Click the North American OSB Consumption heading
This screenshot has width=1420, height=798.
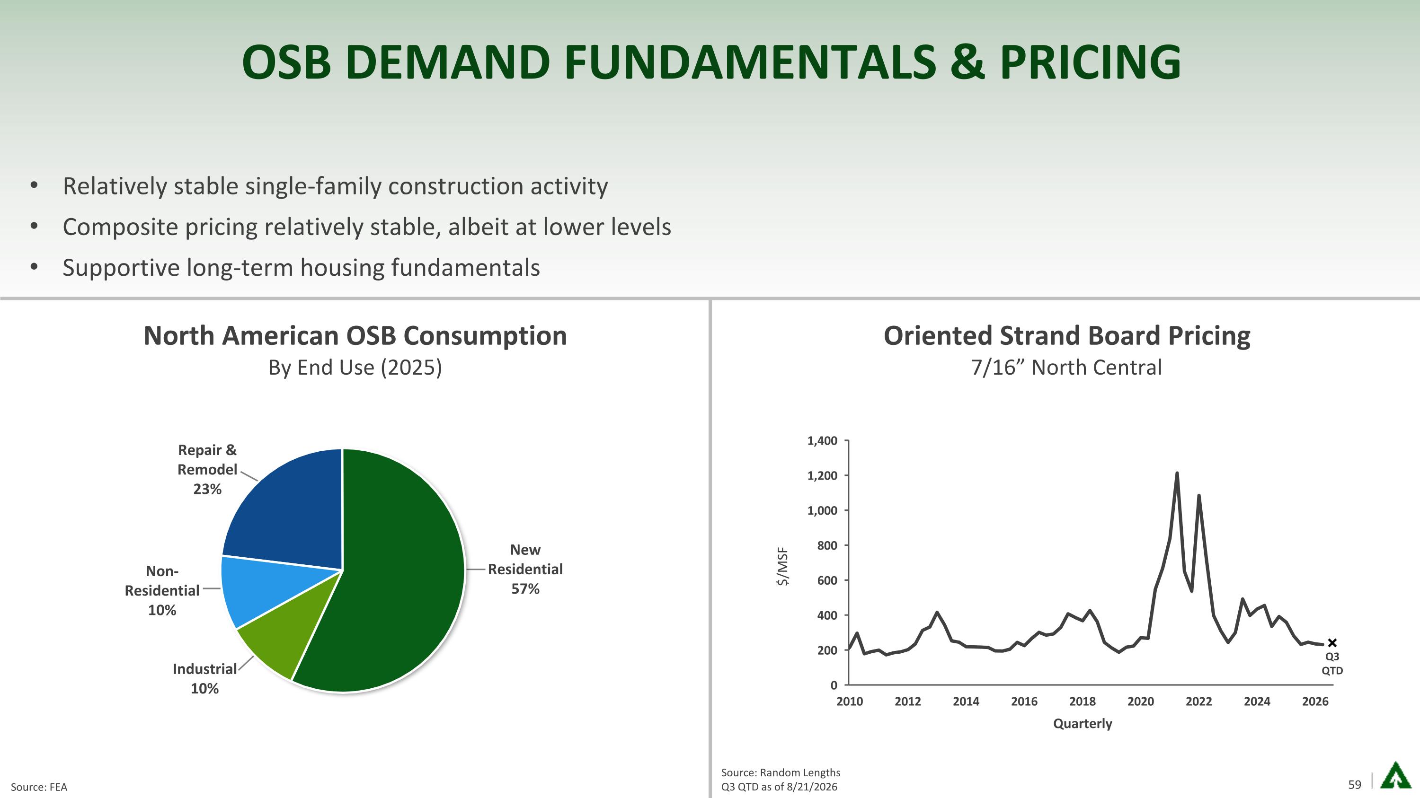click(355, 335)
